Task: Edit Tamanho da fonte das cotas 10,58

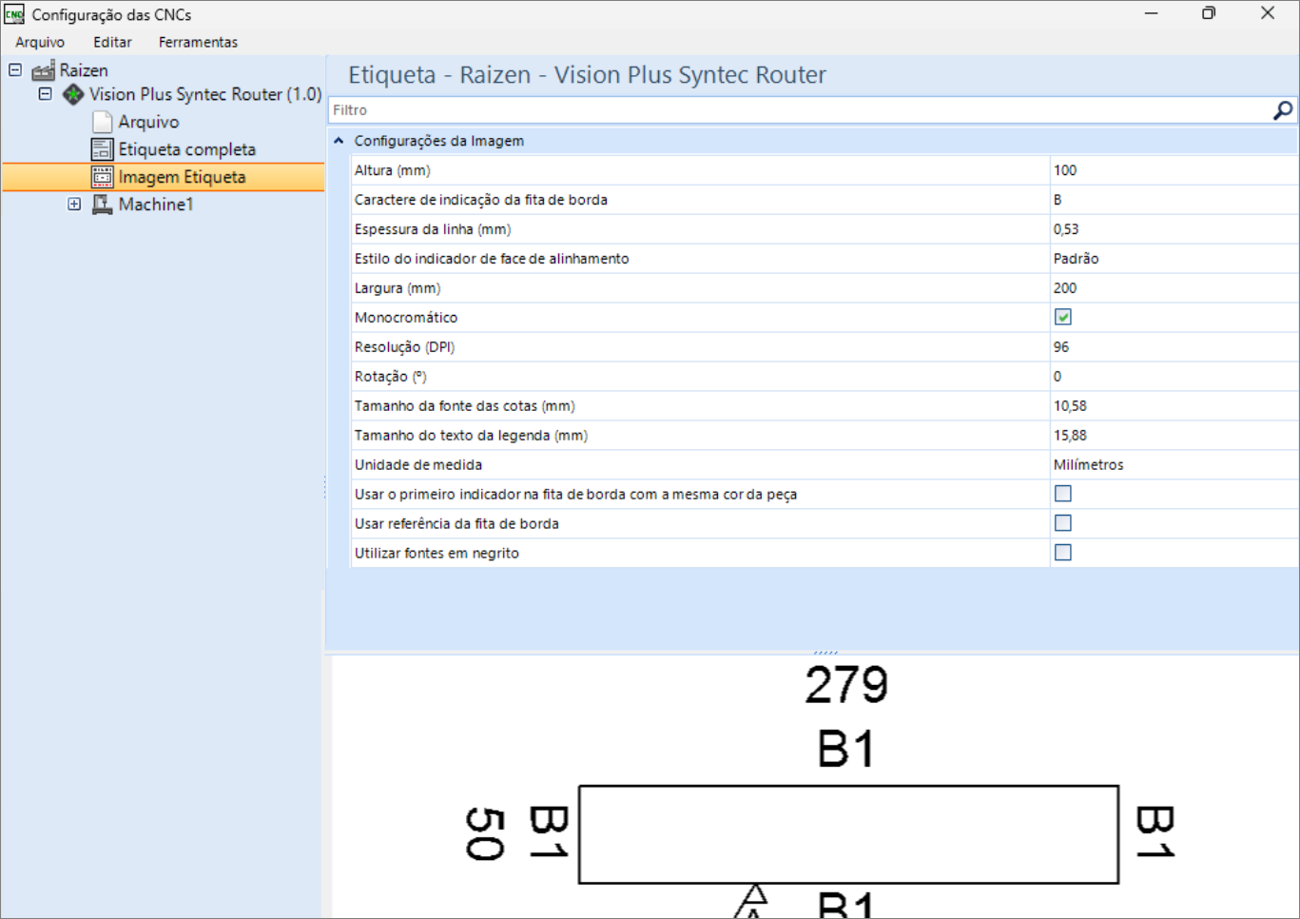Action: 1174,406
